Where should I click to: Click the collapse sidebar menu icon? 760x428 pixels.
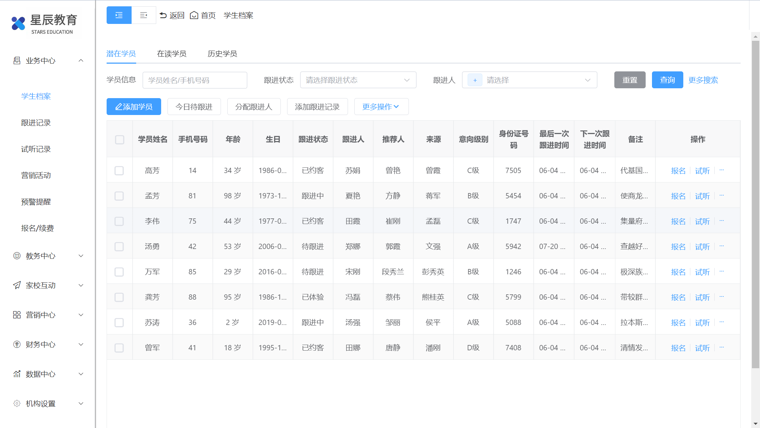coord(144,15)
